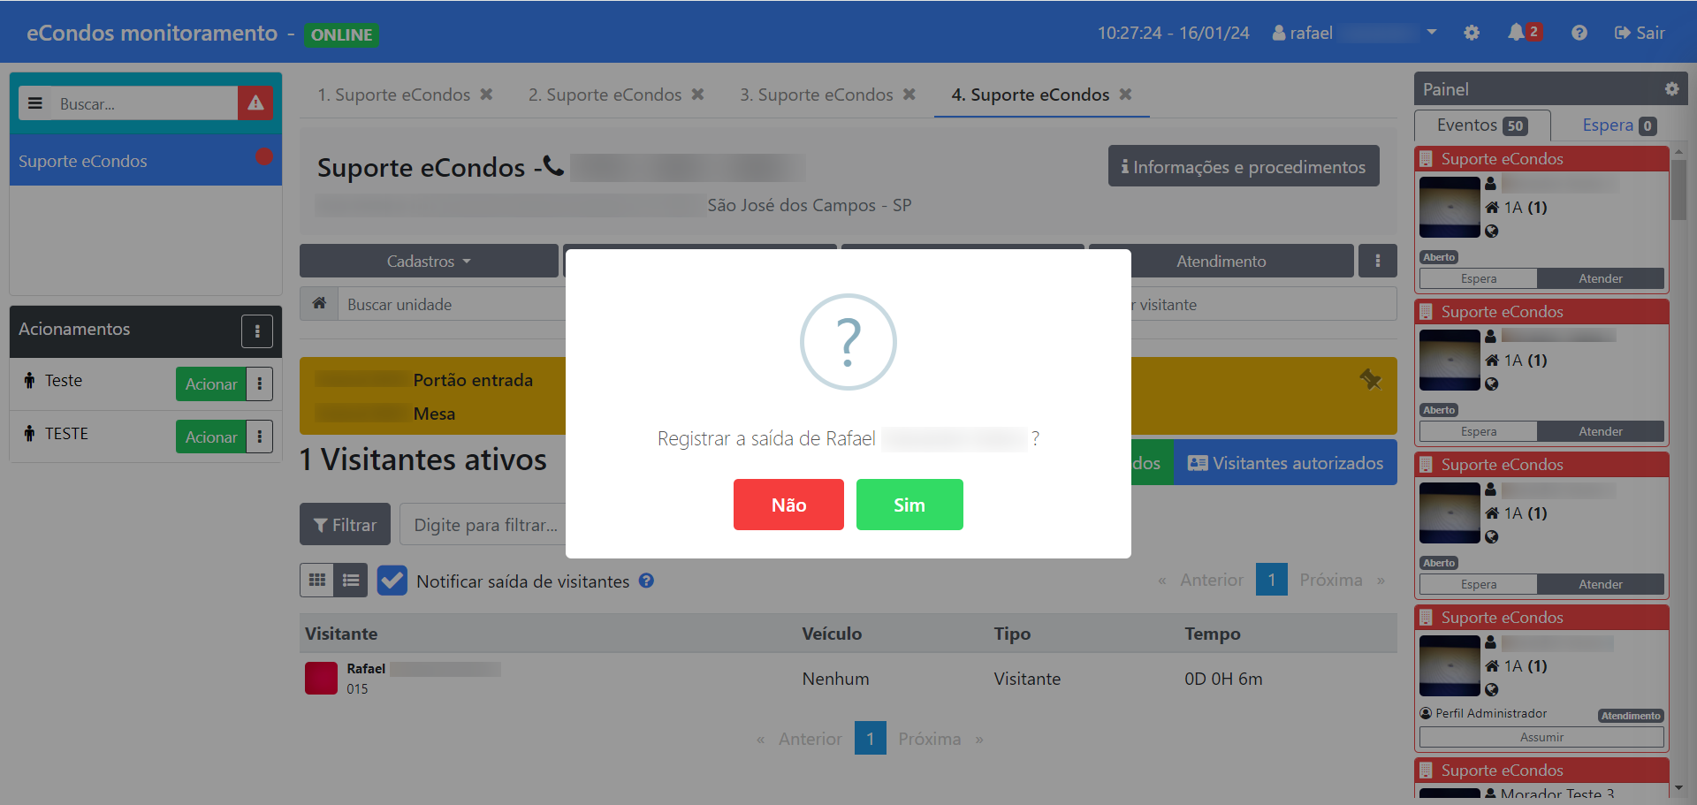
Task: Switch to tab 2. Suporte eCondos
Action: pyautogui.click(x=605, y=95)
